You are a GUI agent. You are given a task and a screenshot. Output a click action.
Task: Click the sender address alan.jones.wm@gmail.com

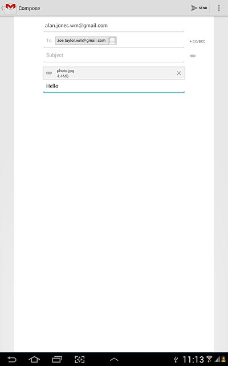pos(76,25)
